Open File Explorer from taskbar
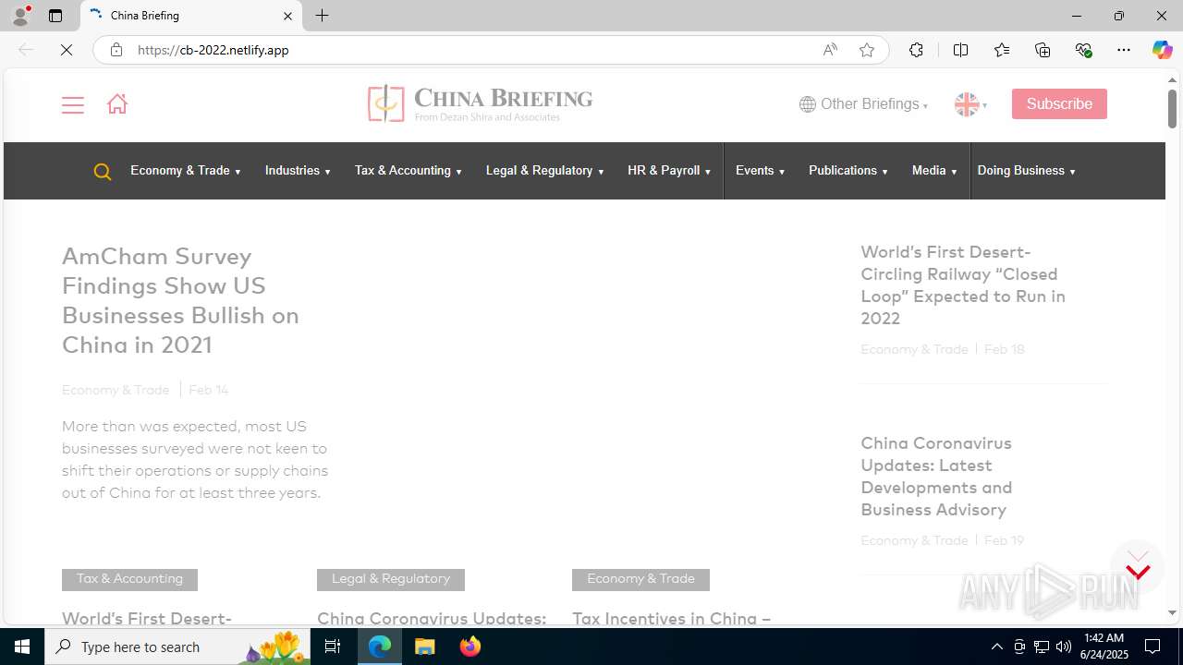1183x665 pixels. (x=425, y=647)
